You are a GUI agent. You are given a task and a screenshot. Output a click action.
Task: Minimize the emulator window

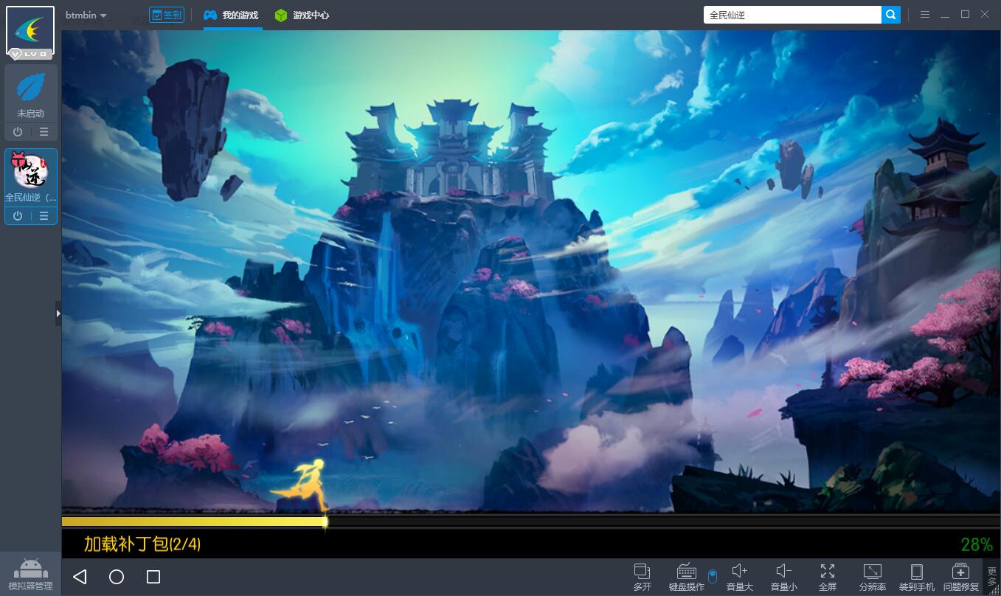[945, 15]
